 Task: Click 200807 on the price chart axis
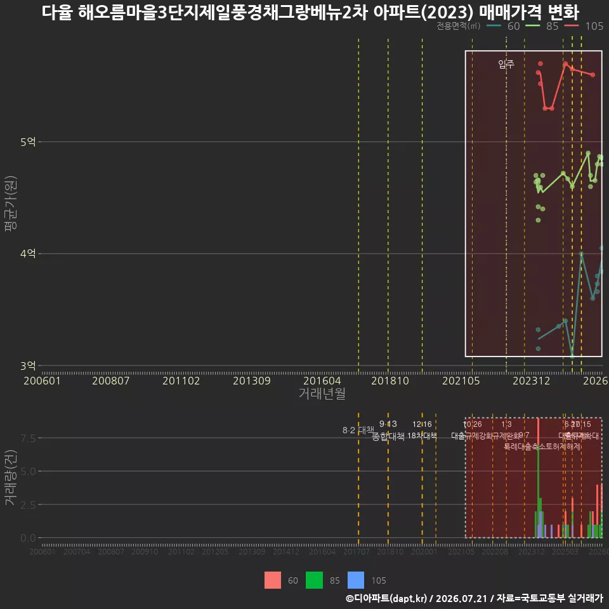[x=110, y=381]
